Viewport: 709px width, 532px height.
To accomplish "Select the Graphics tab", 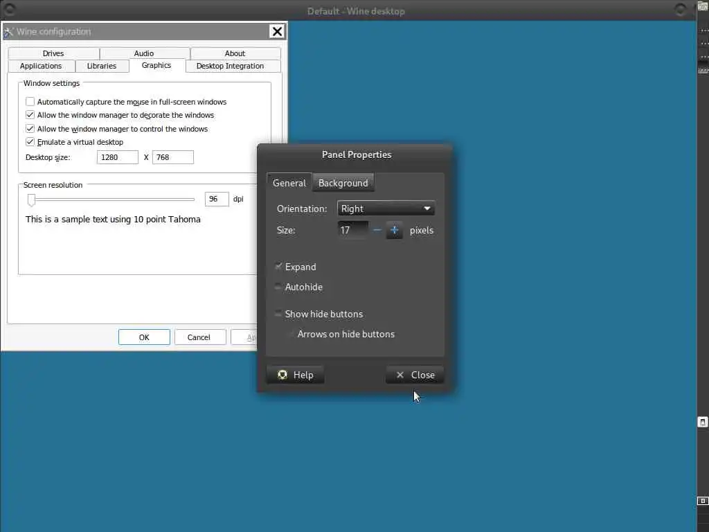I will pos(156,65).
